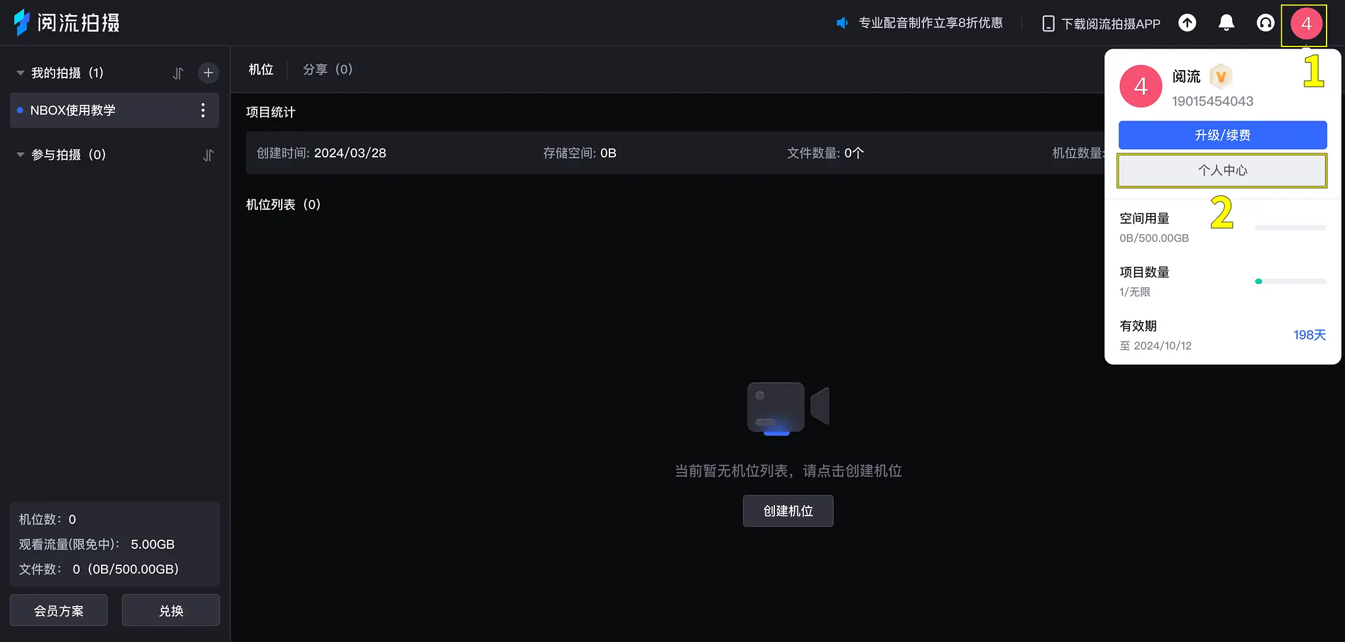This screenshot has height=642, width=1345.
Task: Open the NBOX使用教学 more options menu
Action: click(203, 110)
